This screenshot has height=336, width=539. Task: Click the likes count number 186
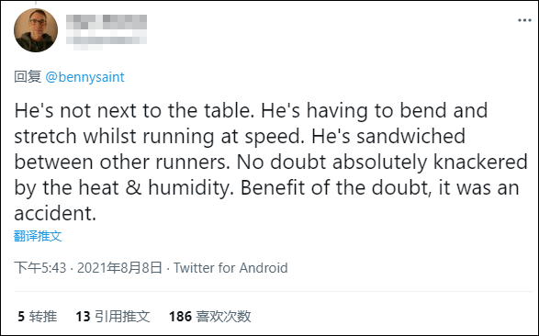click(x=180, y=317)
